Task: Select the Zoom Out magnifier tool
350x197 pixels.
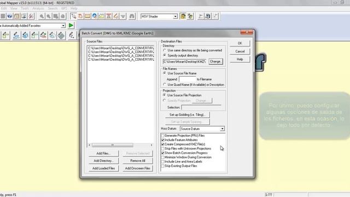Action: (49, 16)
